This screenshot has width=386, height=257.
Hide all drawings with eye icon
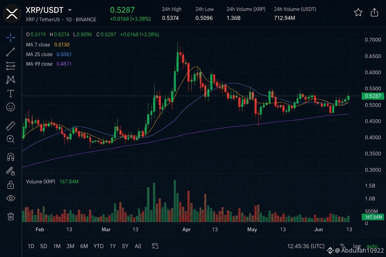pyautogui.click(x=11, y=198)
